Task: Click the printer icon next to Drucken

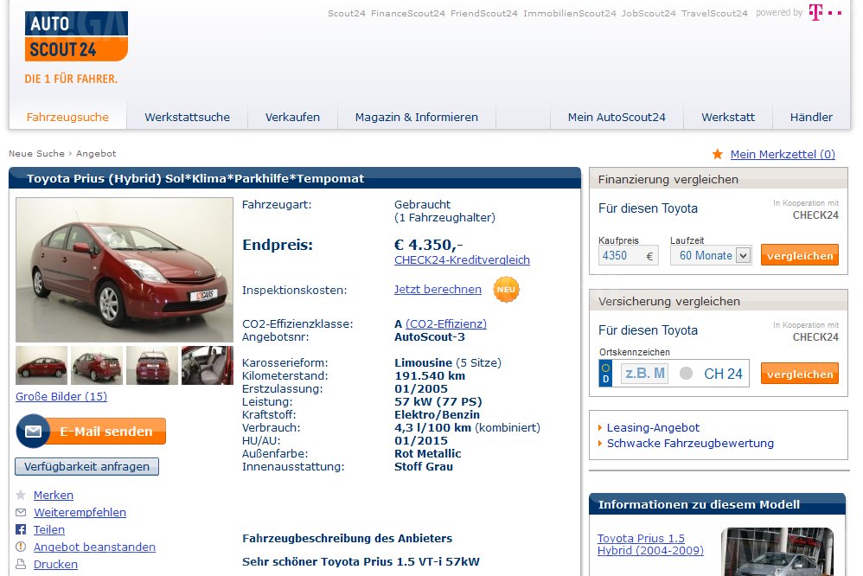Action: click(x=21, y=565)
